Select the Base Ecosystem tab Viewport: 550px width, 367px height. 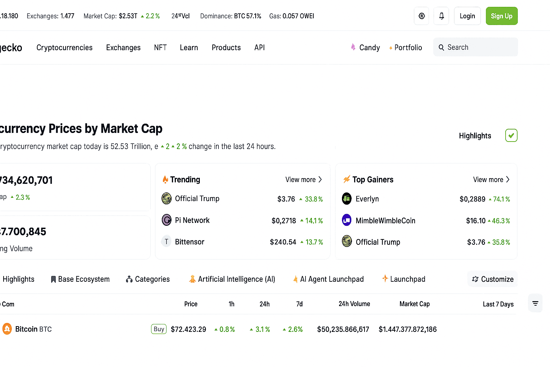coord(84,279)
